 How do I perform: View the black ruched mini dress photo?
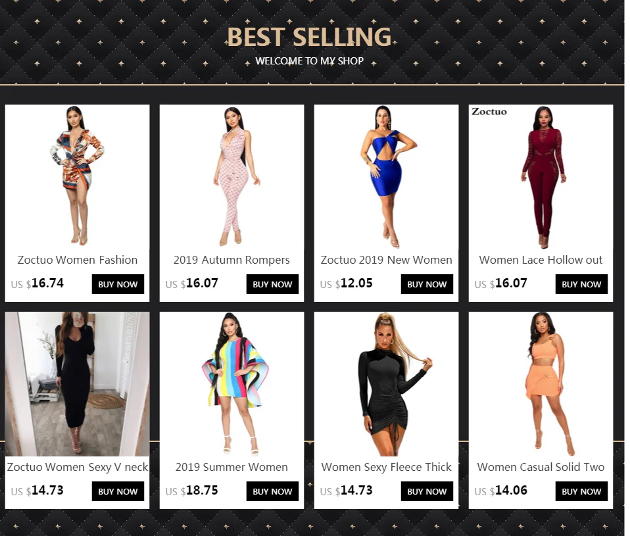[x=386, y=383]
